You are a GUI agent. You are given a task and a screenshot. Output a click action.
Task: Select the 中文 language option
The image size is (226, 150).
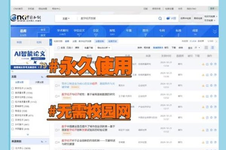pos(43,30)
